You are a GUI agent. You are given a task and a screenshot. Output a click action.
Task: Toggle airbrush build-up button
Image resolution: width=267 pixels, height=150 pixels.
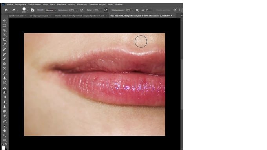click(106, 10)
